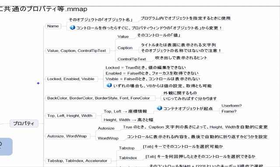Image resolution: width=280 pixels, height=167 pixels.
Task: Click the blue central topic box at left edge
Action: 6,146
